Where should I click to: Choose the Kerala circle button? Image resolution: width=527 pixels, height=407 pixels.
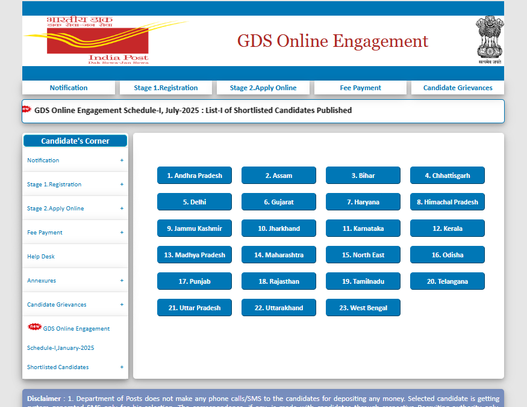click(447, 228)
